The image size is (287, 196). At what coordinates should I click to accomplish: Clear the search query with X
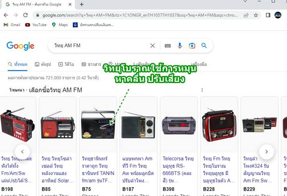tap(153, 46)
